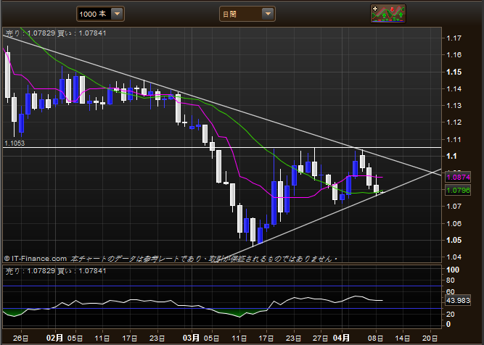
Task: Click the 04月 month axis label
Action: point(341,338)
